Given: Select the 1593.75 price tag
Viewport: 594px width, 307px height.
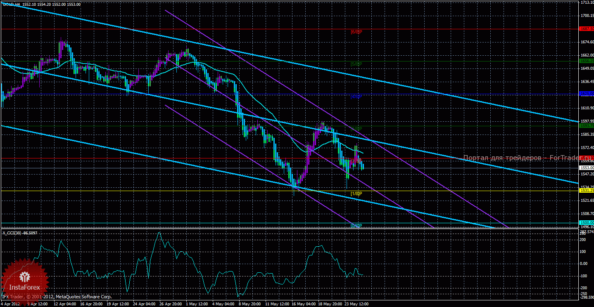Looking at the screenshot, I should (587, 126).
